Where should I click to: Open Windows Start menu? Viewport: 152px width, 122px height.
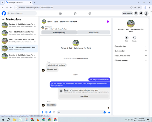point(3,120)
